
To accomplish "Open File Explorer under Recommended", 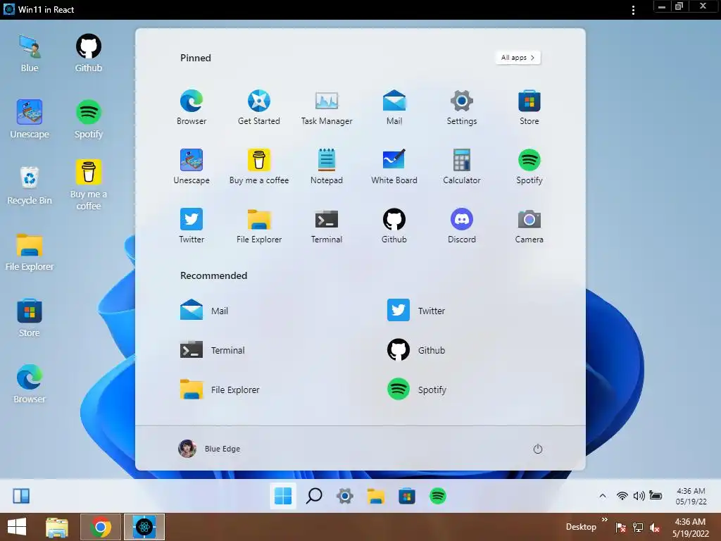I will click(x=220, y=390).
